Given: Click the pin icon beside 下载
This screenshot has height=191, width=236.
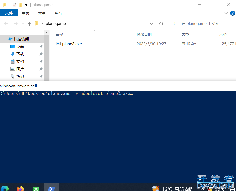Looking at the screenshot, I should tap(41, 54).
